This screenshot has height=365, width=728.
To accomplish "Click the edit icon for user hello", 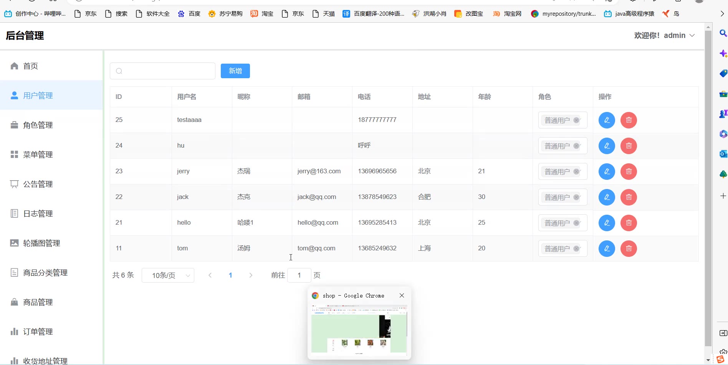I will [607, 223].
